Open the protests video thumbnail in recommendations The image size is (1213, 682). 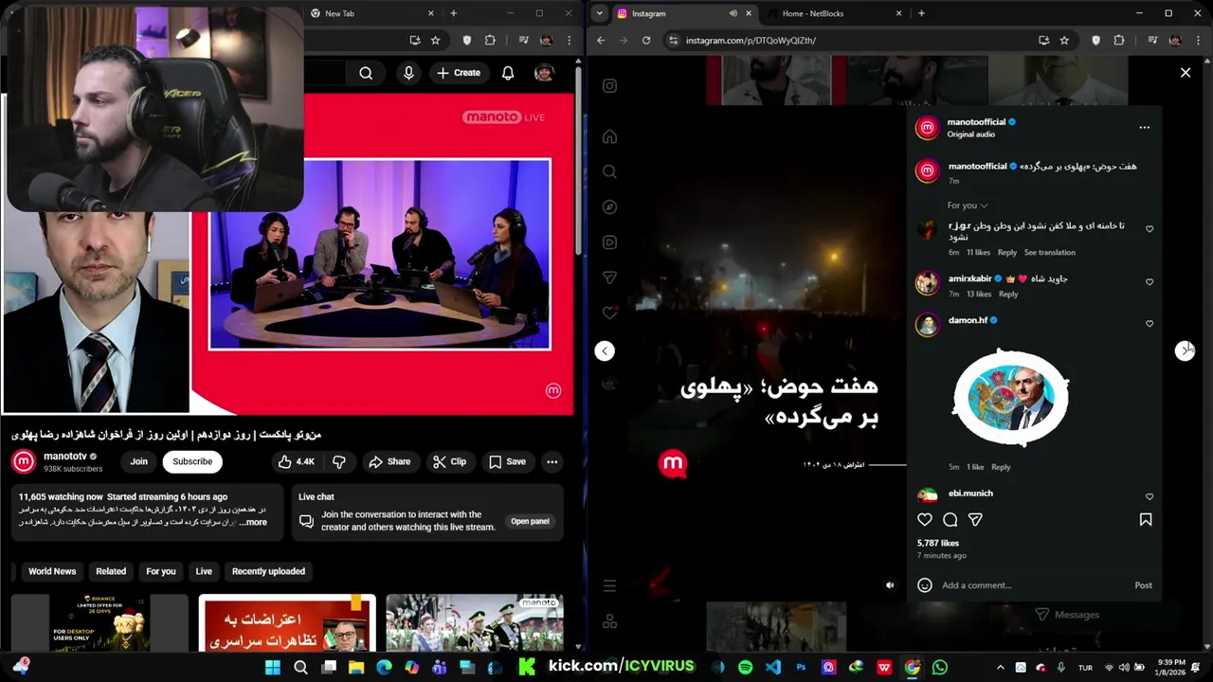click(287, 622)
